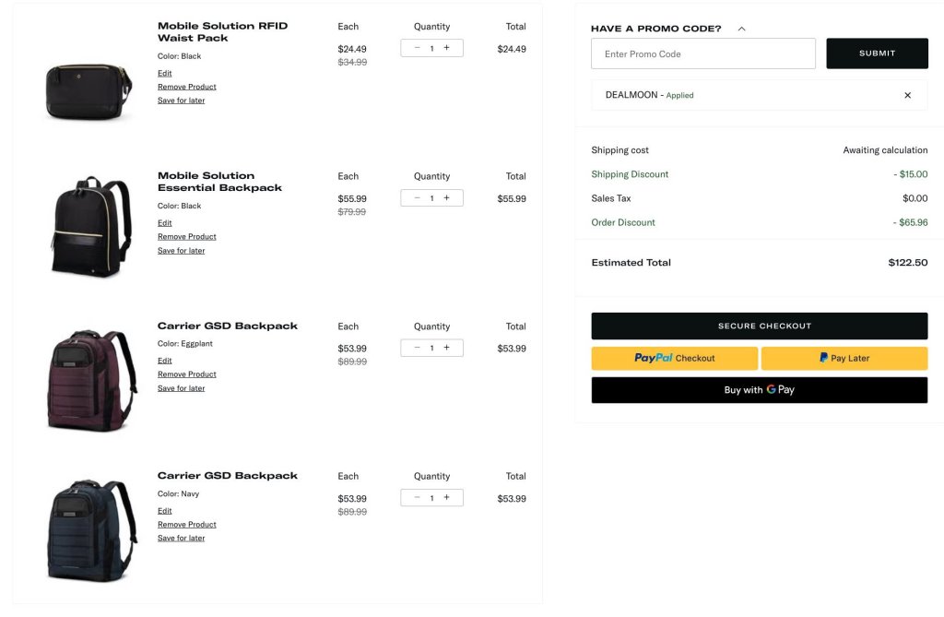Screen dimensions: 944x617
Task: Collapse the Have a Promo Code section
Action: click(741, 29)
